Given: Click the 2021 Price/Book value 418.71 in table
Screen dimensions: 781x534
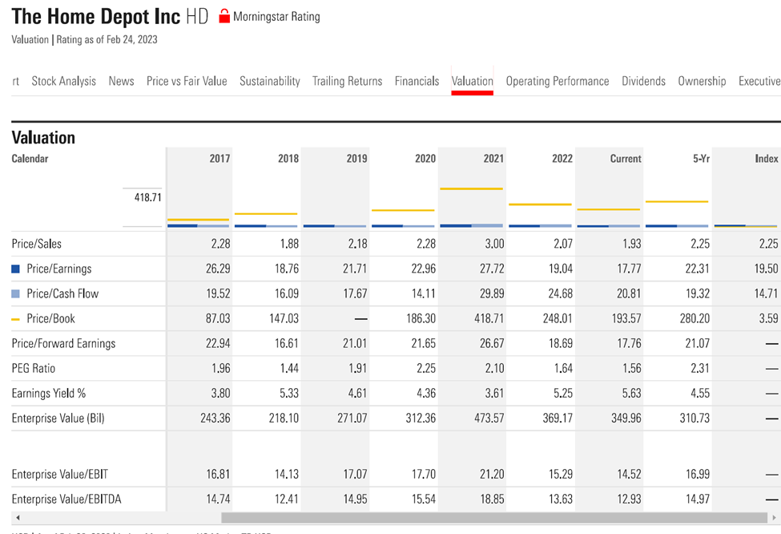Looking at the screenshot, I should [x=489, y=318].
